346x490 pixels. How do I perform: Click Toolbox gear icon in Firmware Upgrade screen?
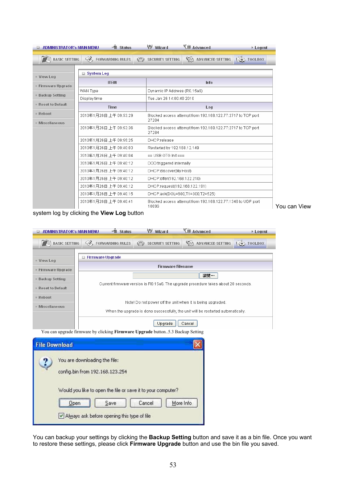[241, 243]
